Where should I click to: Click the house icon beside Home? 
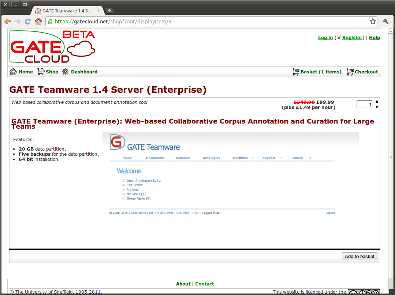click(x=13, y=72)
